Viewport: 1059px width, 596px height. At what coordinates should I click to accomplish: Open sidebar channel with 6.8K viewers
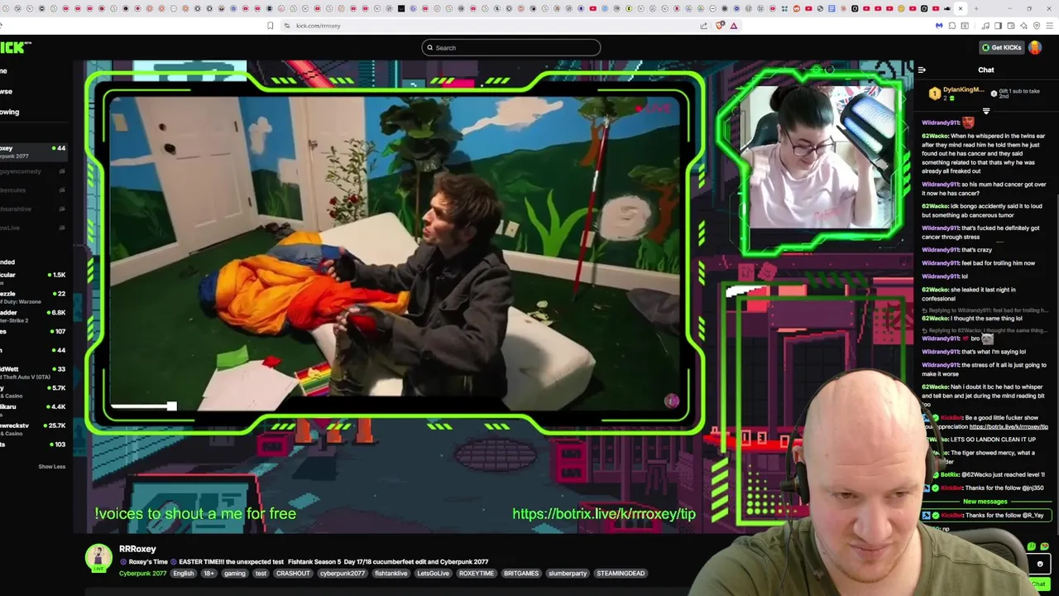point(33,316)
